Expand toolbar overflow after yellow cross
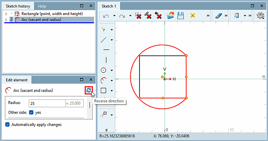 coord(208,16)
